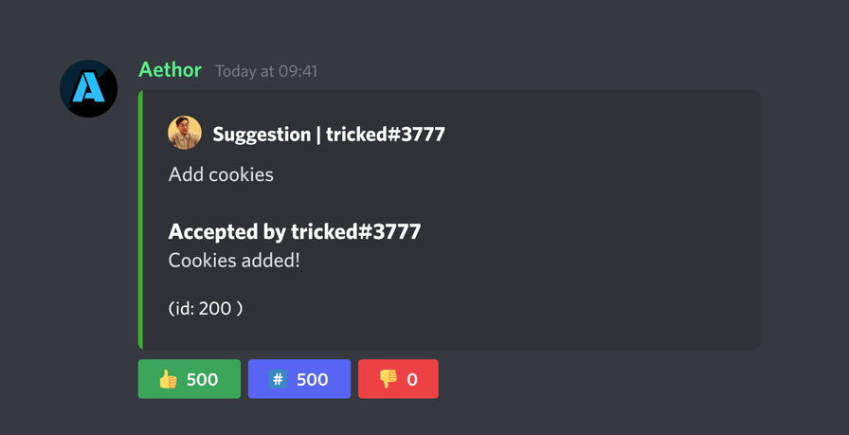Select the 'Add cookies' suggestion text
Screen dimensions: 849x435
[x=221, y=174]
